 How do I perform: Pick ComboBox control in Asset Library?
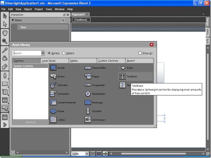coord(60,94)
